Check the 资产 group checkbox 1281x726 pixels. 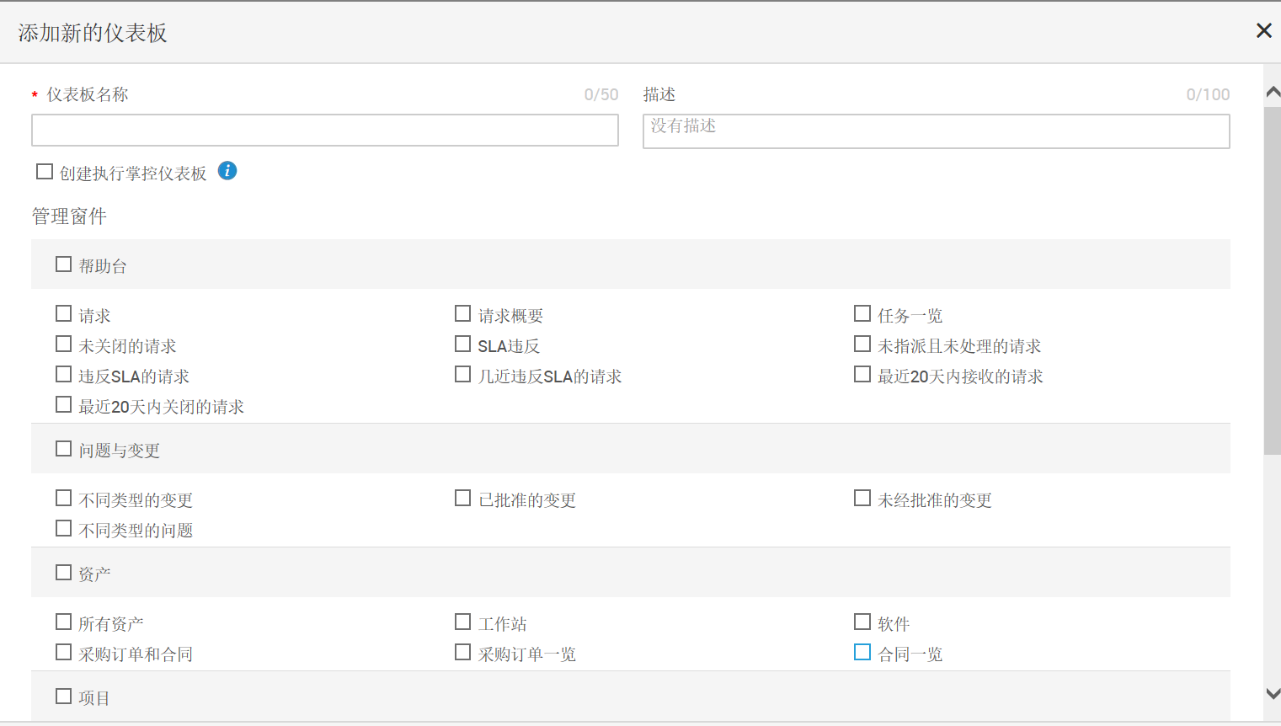(63, 573)
